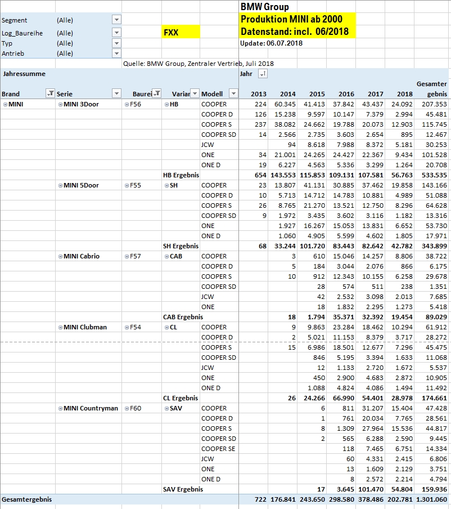Click the HB Ergebnis subtotal label
The width and height of the screenshot is (451, 509).
[181, 175]
